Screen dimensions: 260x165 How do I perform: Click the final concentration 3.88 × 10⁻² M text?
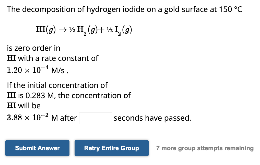pos(28,117)
